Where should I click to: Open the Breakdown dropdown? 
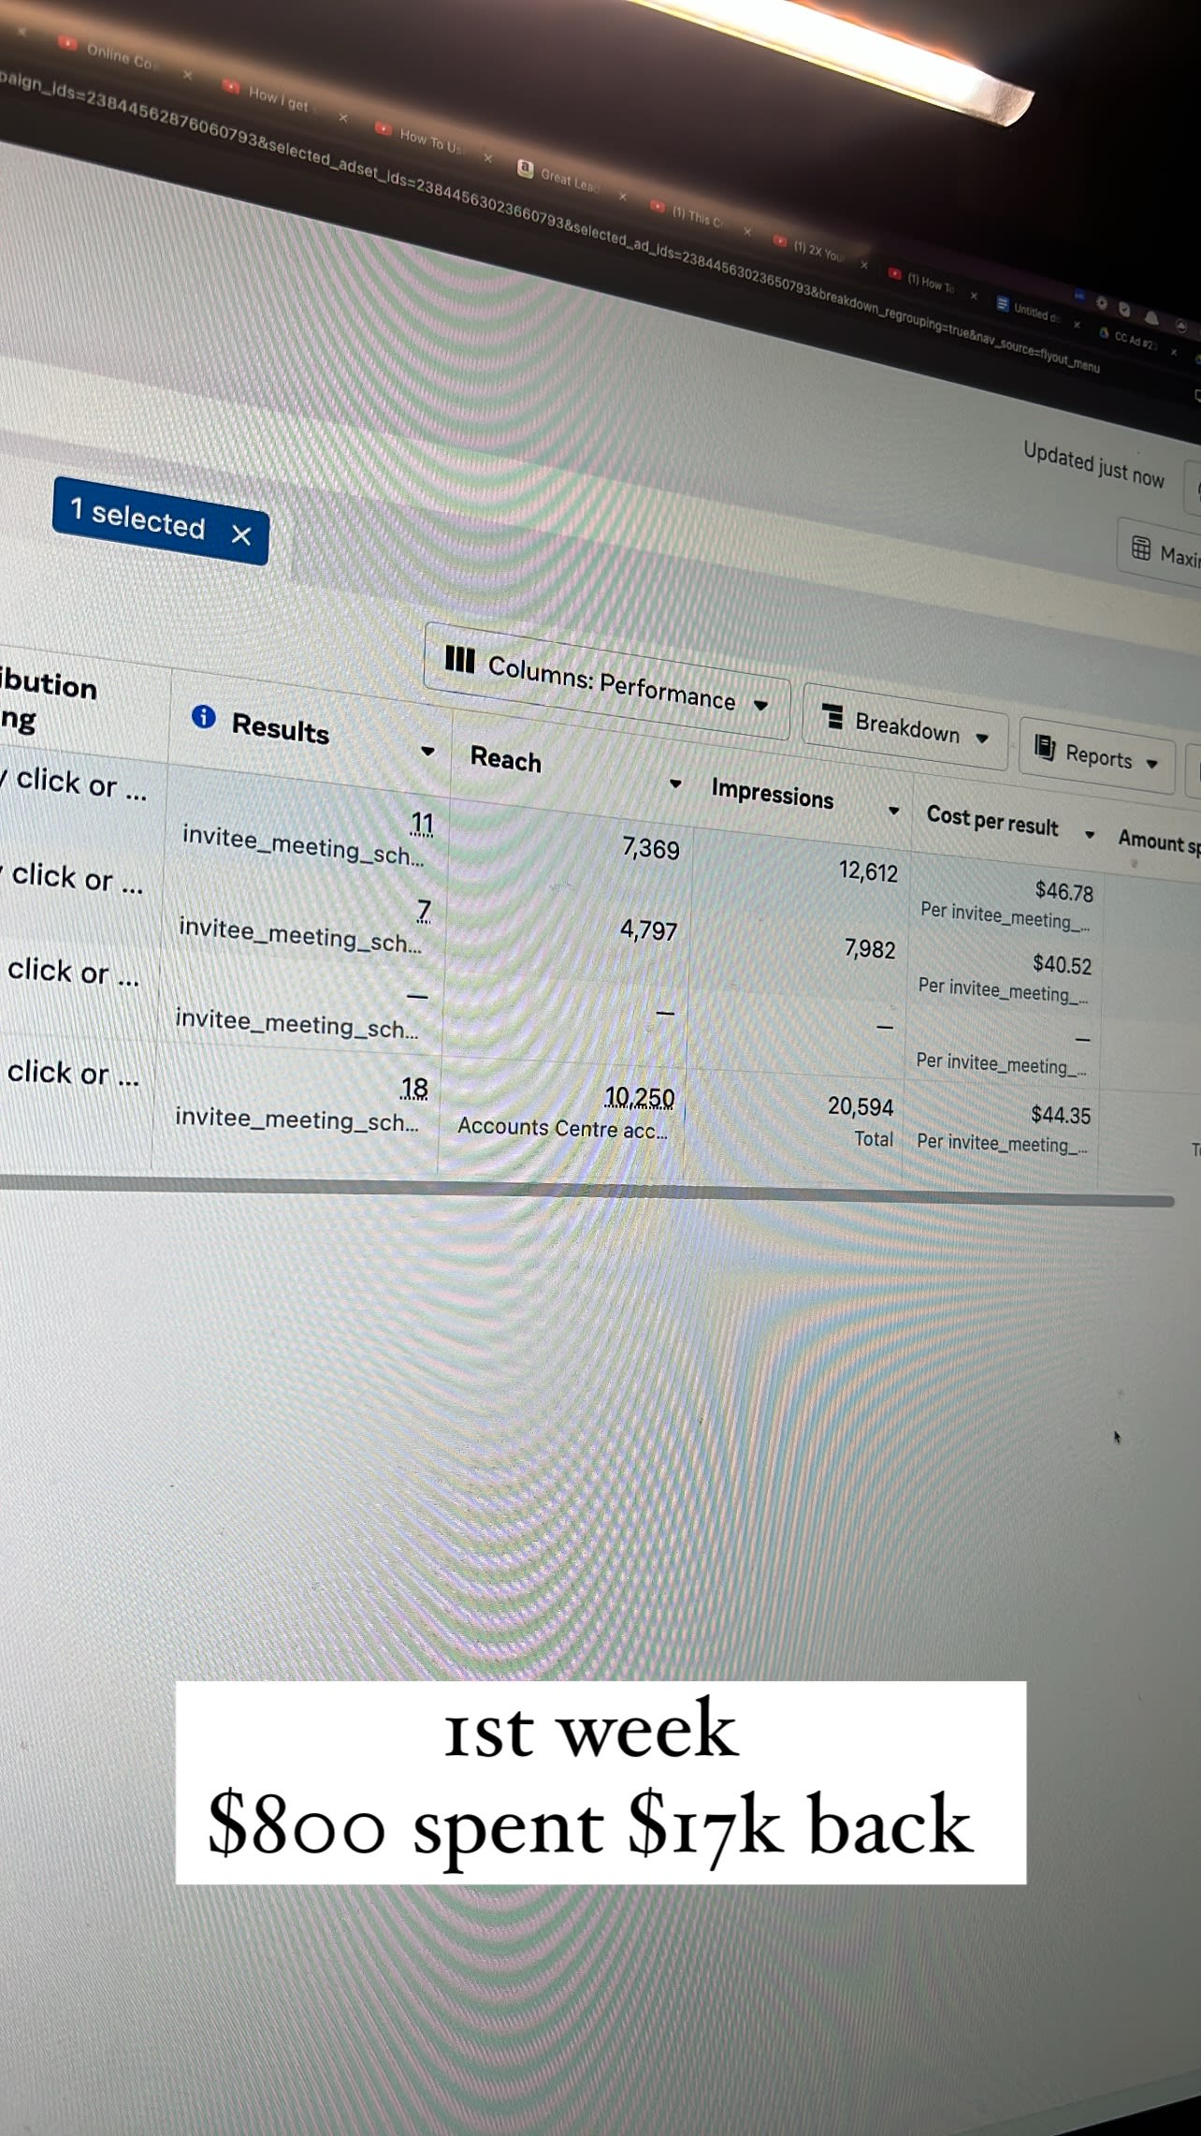pyautogui.click(x=905, y=727)
